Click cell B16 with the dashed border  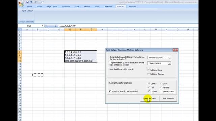38,75
